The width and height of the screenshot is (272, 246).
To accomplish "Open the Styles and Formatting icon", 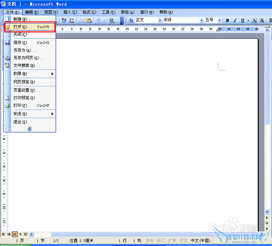I will click(x=131, y=20).
